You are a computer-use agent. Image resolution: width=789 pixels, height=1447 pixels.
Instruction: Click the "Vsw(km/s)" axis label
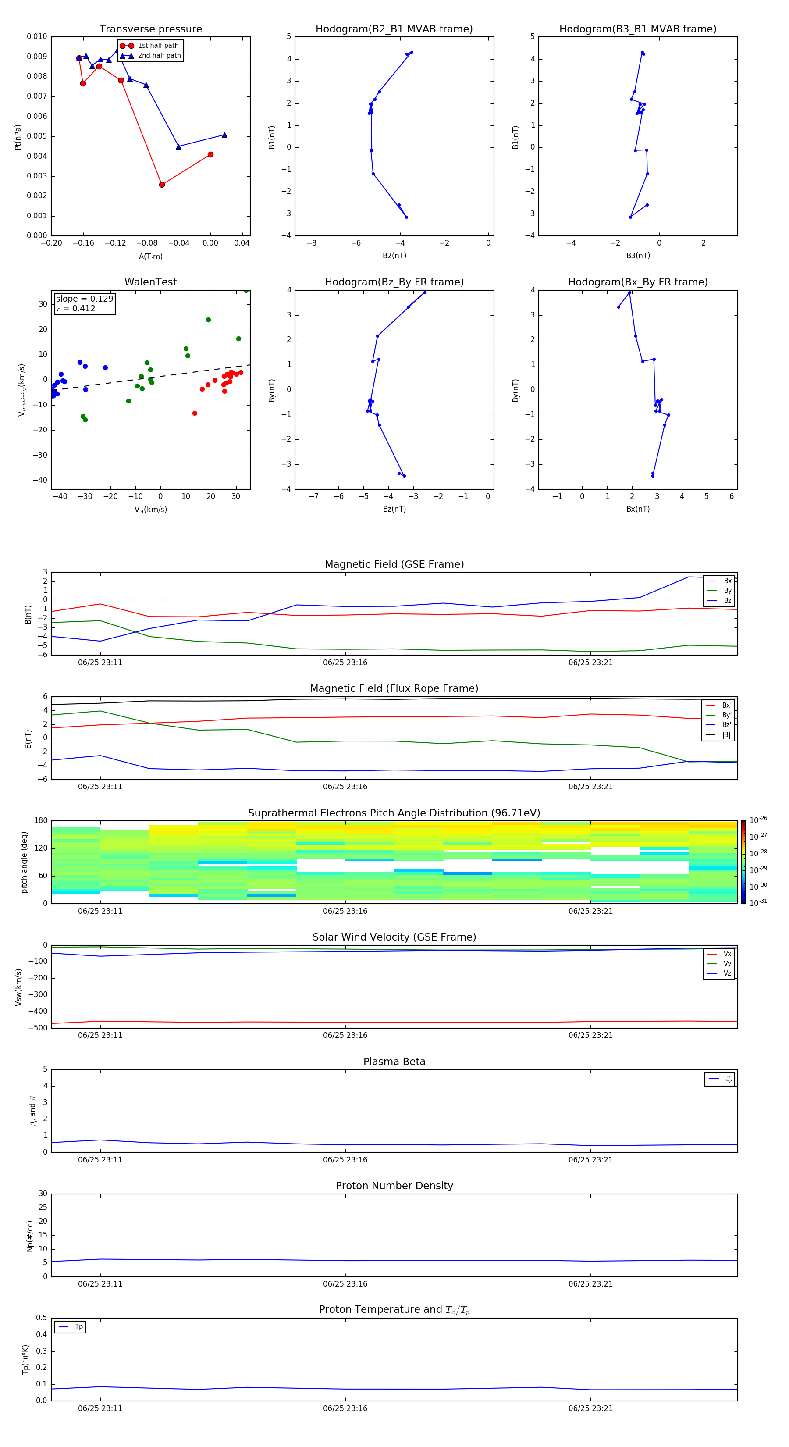pos(18,987)
